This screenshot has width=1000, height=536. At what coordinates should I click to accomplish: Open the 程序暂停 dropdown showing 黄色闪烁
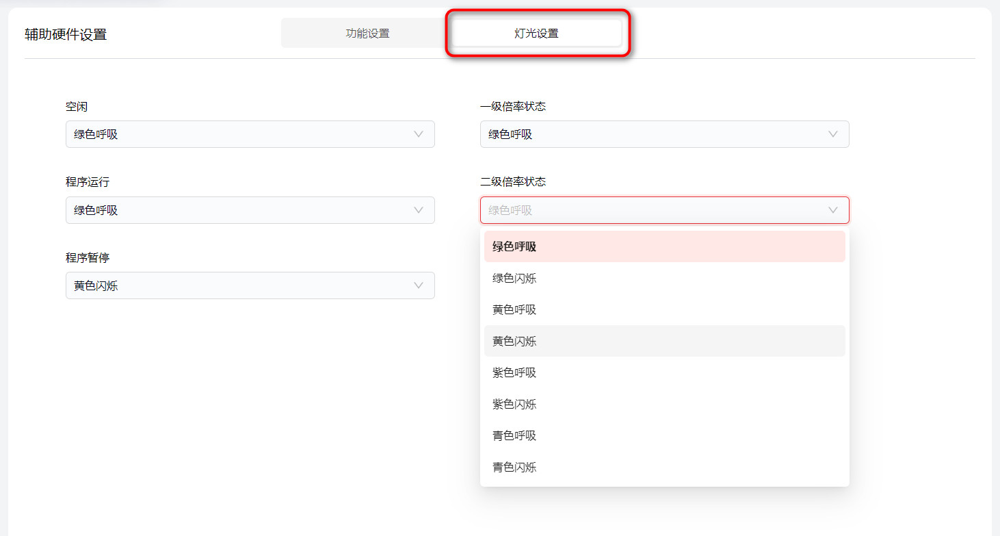click(239, 285)
